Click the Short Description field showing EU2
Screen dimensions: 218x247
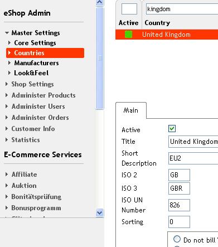point(193,158)
